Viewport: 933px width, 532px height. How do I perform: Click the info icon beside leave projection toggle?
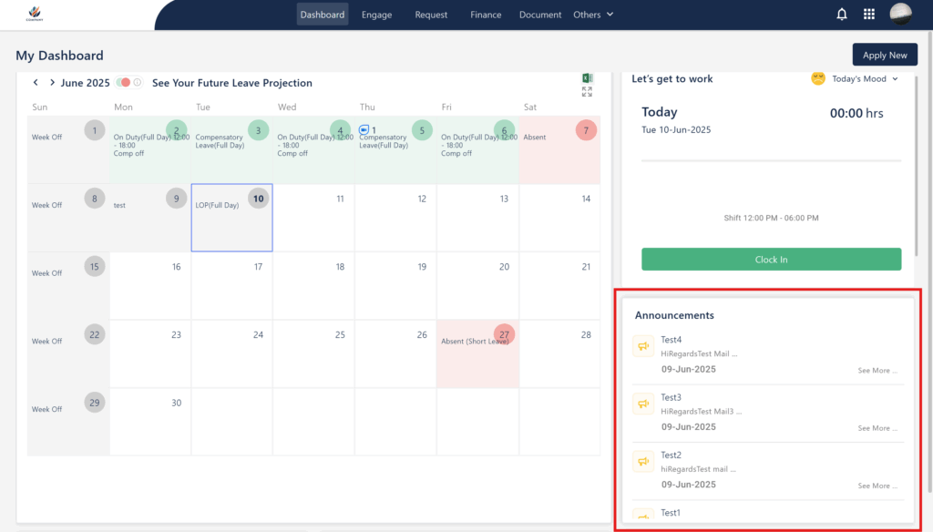click(138, 83)
